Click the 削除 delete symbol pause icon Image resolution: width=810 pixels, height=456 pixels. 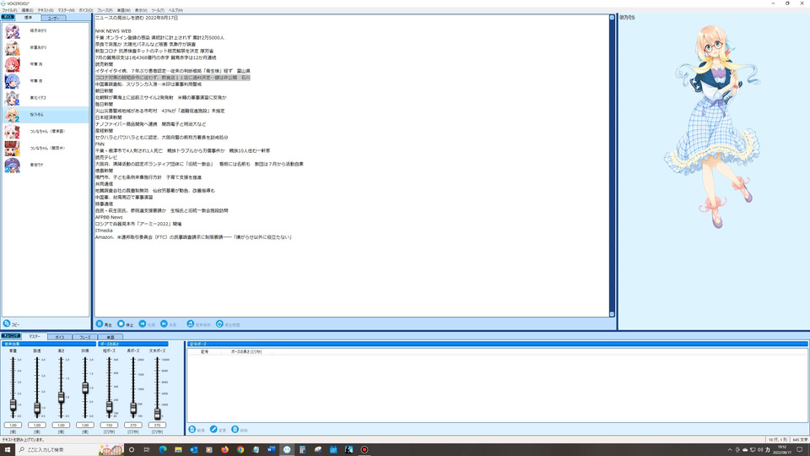235,430
